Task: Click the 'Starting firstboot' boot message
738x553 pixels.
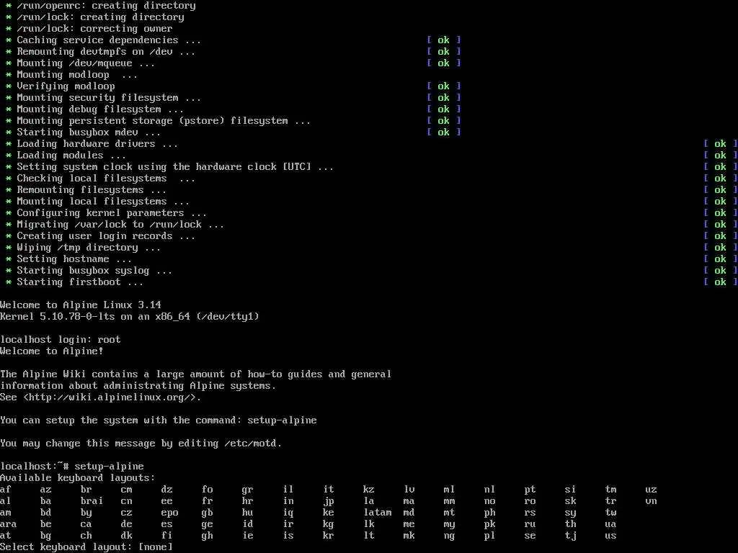Action: click(x=79, y=282)
